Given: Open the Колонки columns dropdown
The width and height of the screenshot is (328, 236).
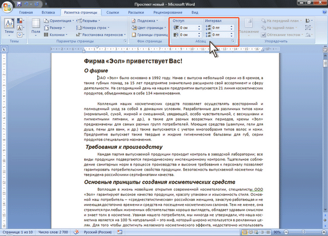Looking at the screenshot, I should click(56, 35).
